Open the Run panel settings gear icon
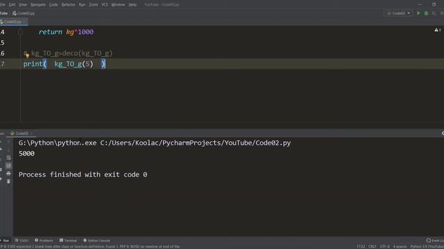The height and width of the screenshot is (249, 444). (443, 133)
